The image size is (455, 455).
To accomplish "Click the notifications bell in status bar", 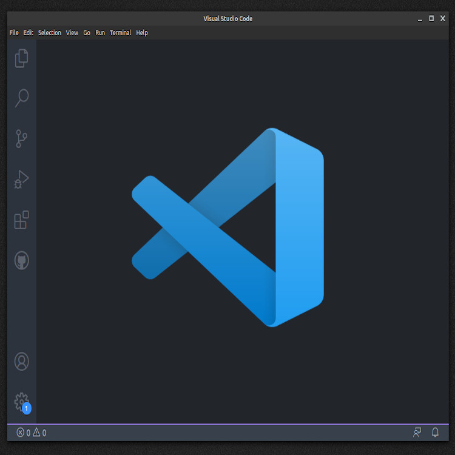I will 435,433.
